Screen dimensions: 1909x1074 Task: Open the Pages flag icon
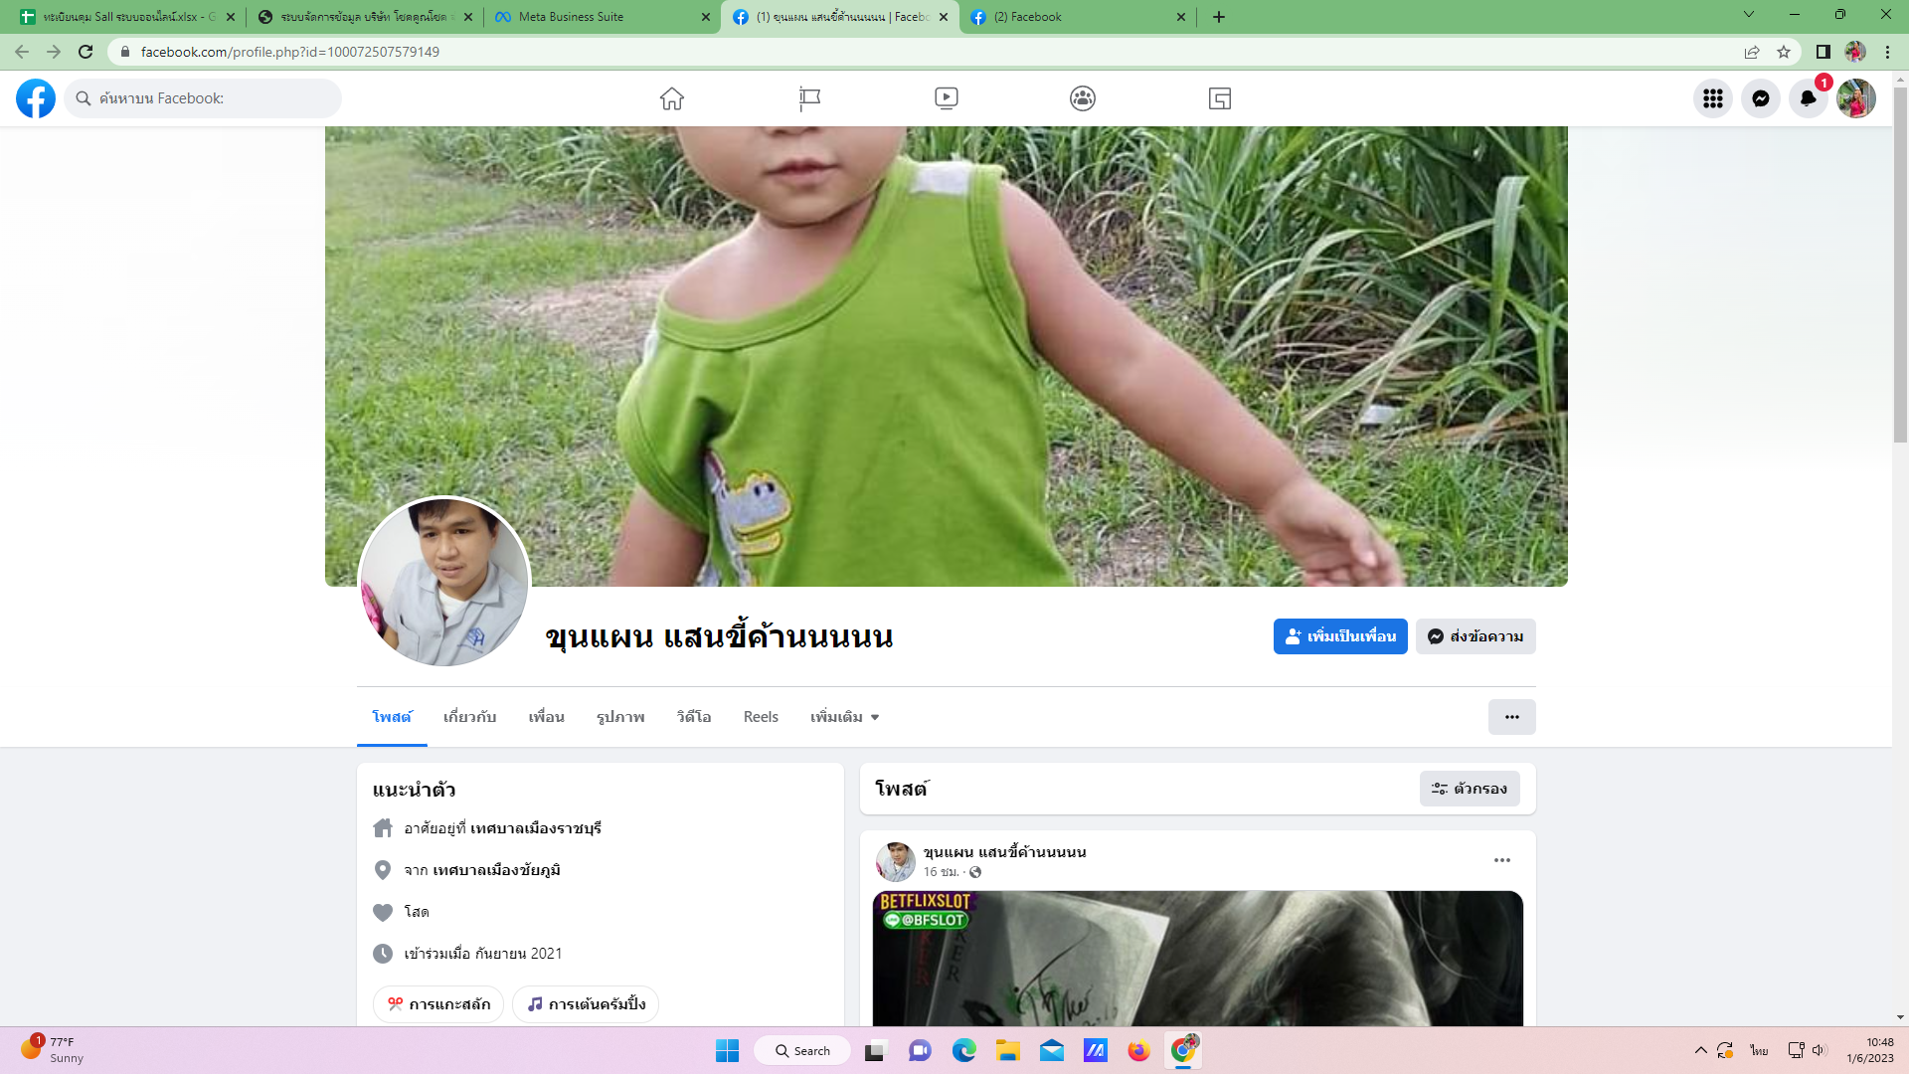coord(809,98)
